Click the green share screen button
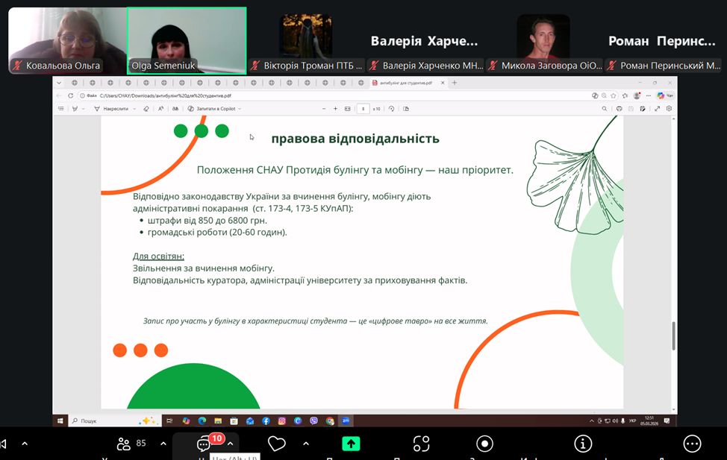This screenshot has width=727, height=460. tap(351, 444)
